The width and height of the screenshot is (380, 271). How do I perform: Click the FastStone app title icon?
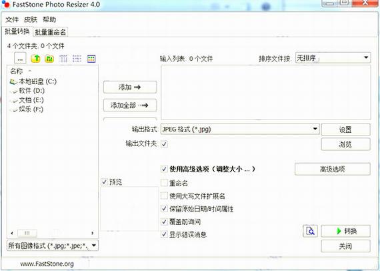[x=6, y=4]
